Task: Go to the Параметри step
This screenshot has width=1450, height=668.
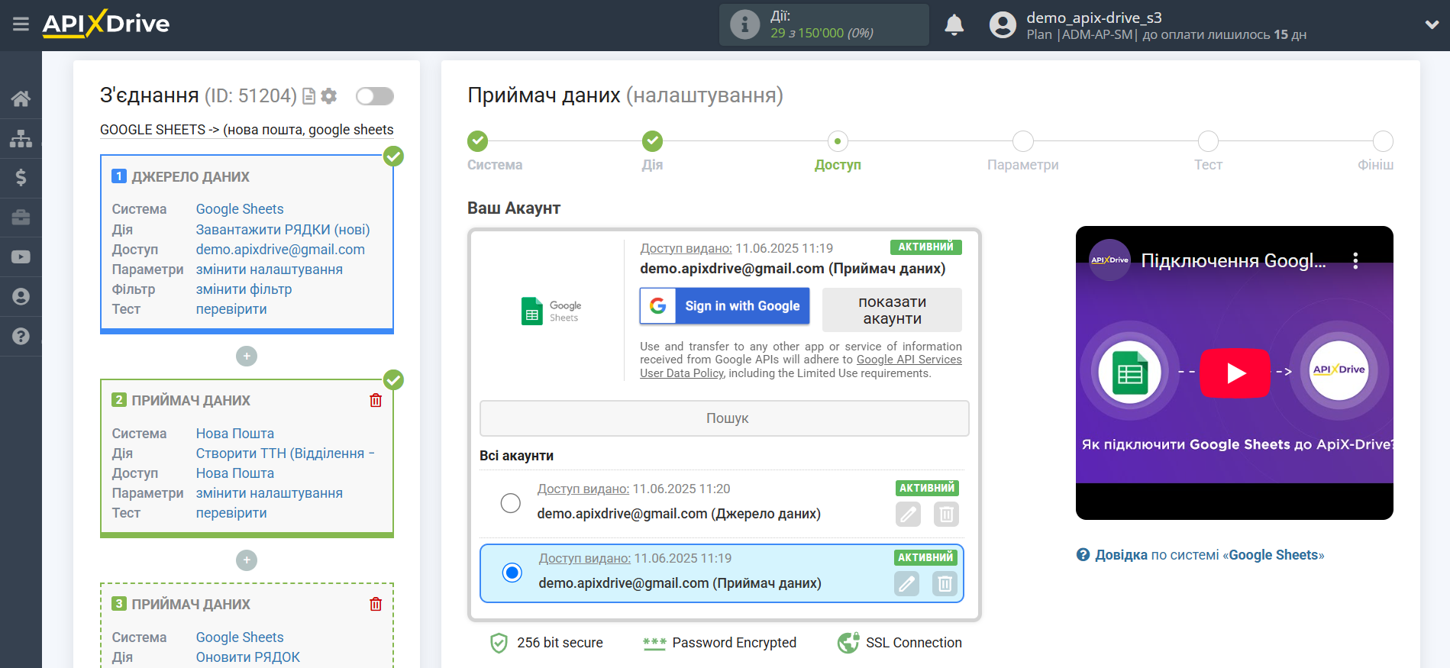Action: click(1023, 141)
